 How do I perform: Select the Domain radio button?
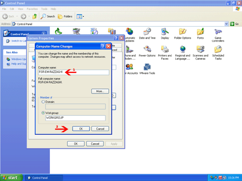pyautogui.click(x=43, y=102)
